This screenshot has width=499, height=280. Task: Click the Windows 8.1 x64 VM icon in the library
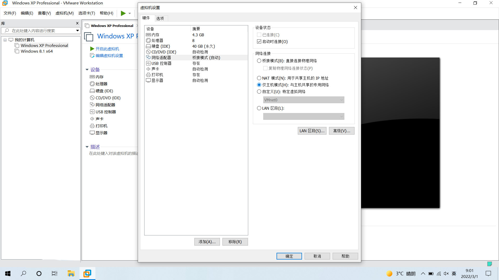(17, 51)
